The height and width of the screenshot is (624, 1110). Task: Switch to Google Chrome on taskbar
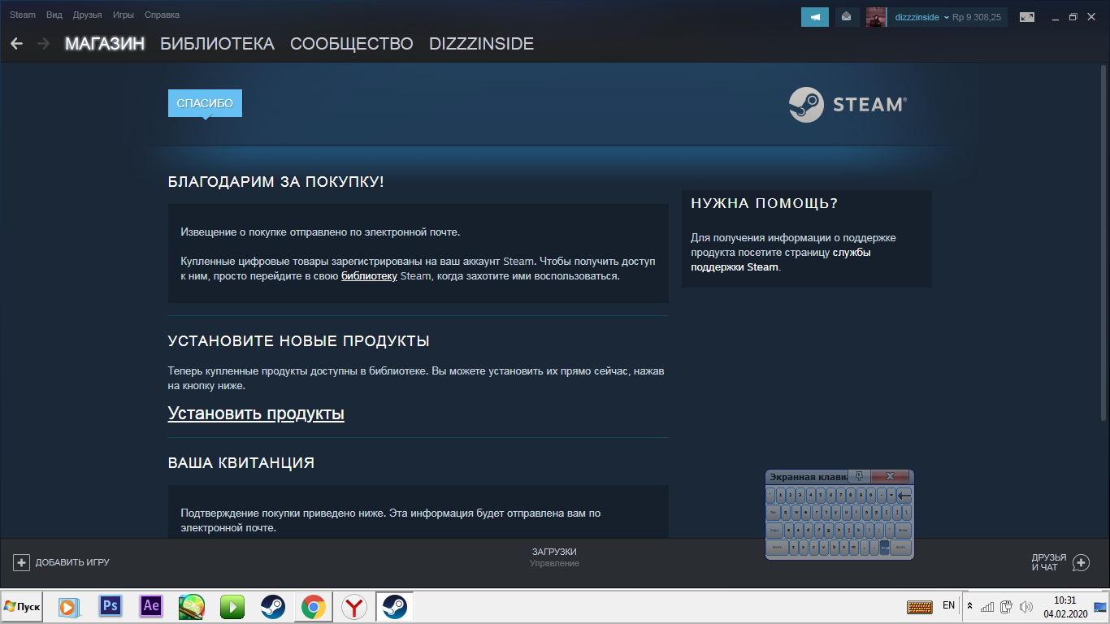(314, 607)
